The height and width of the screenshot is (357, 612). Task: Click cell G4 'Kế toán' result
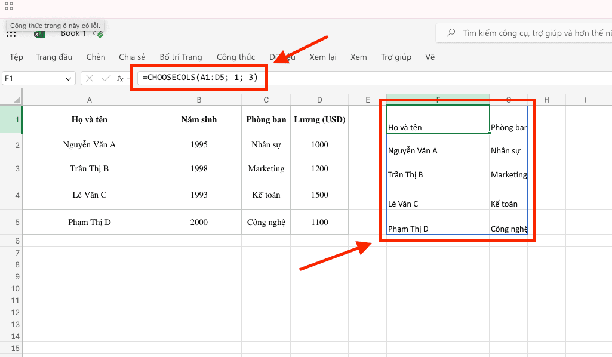[509, 195]
